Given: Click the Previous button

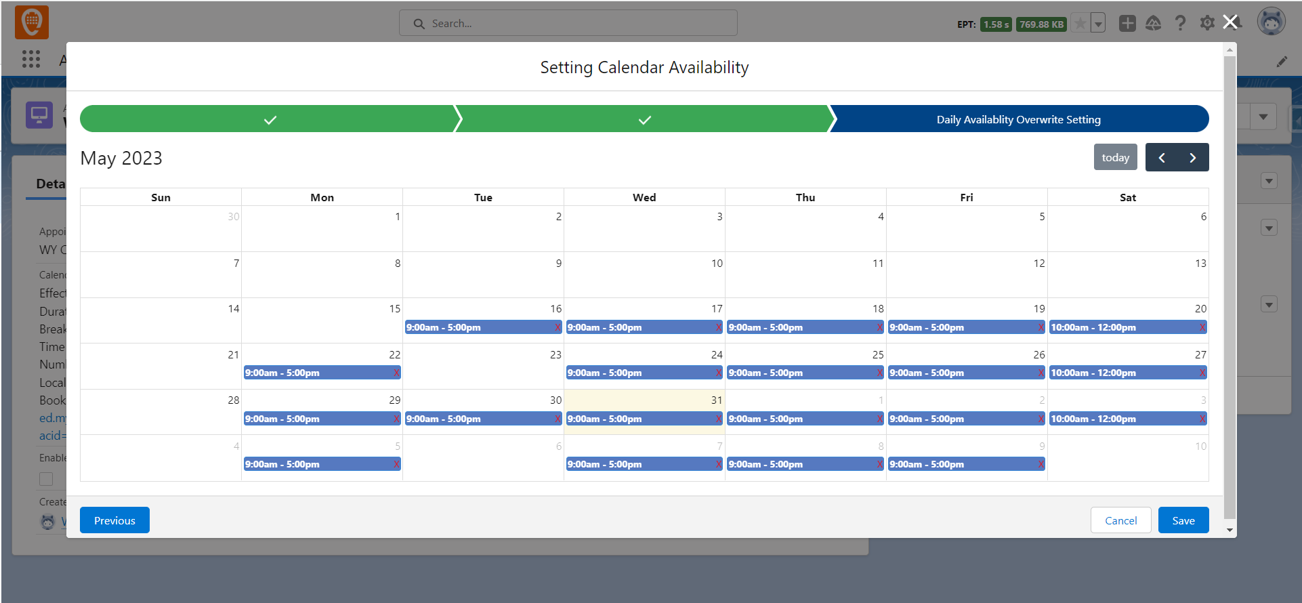Looking at the screenshot, I should pos(114,520).
